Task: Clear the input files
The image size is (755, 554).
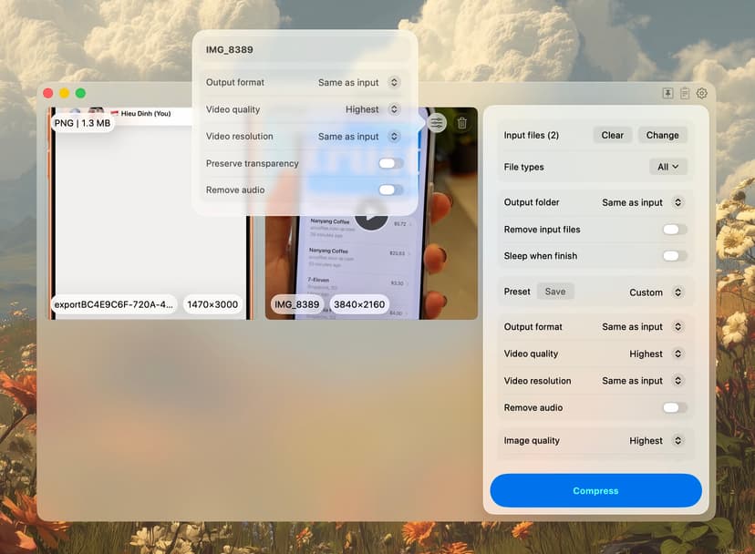Action: [613, 135]
